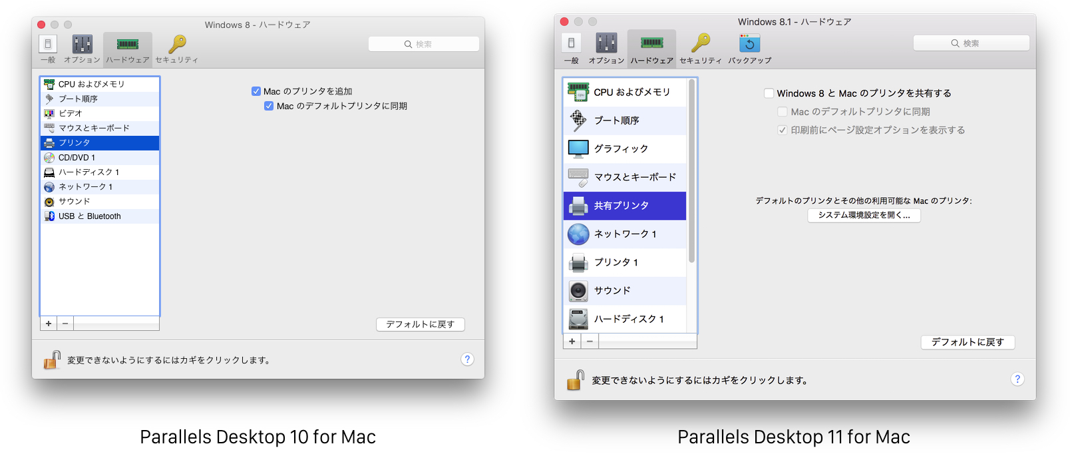Uncheck Mac のプリンタを追加
1078x456 pixels.
(256, 91)
